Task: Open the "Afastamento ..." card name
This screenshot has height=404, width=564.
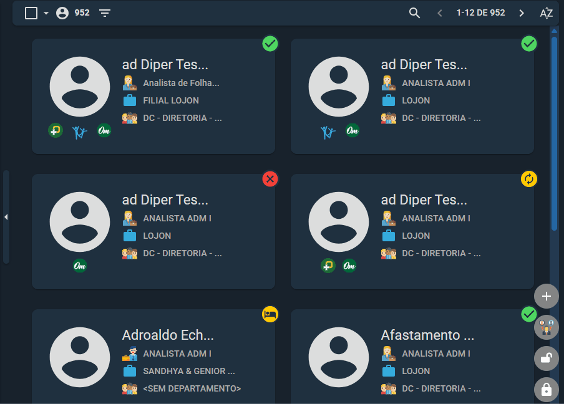Action: [x=427, y=335]
